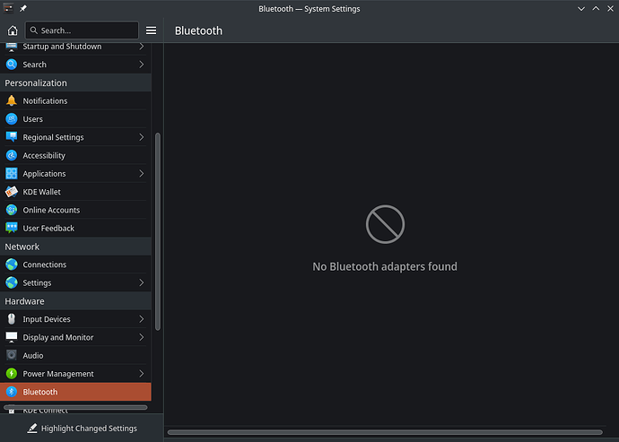Click the Display and Monitor icon

(x=12, y=337)
